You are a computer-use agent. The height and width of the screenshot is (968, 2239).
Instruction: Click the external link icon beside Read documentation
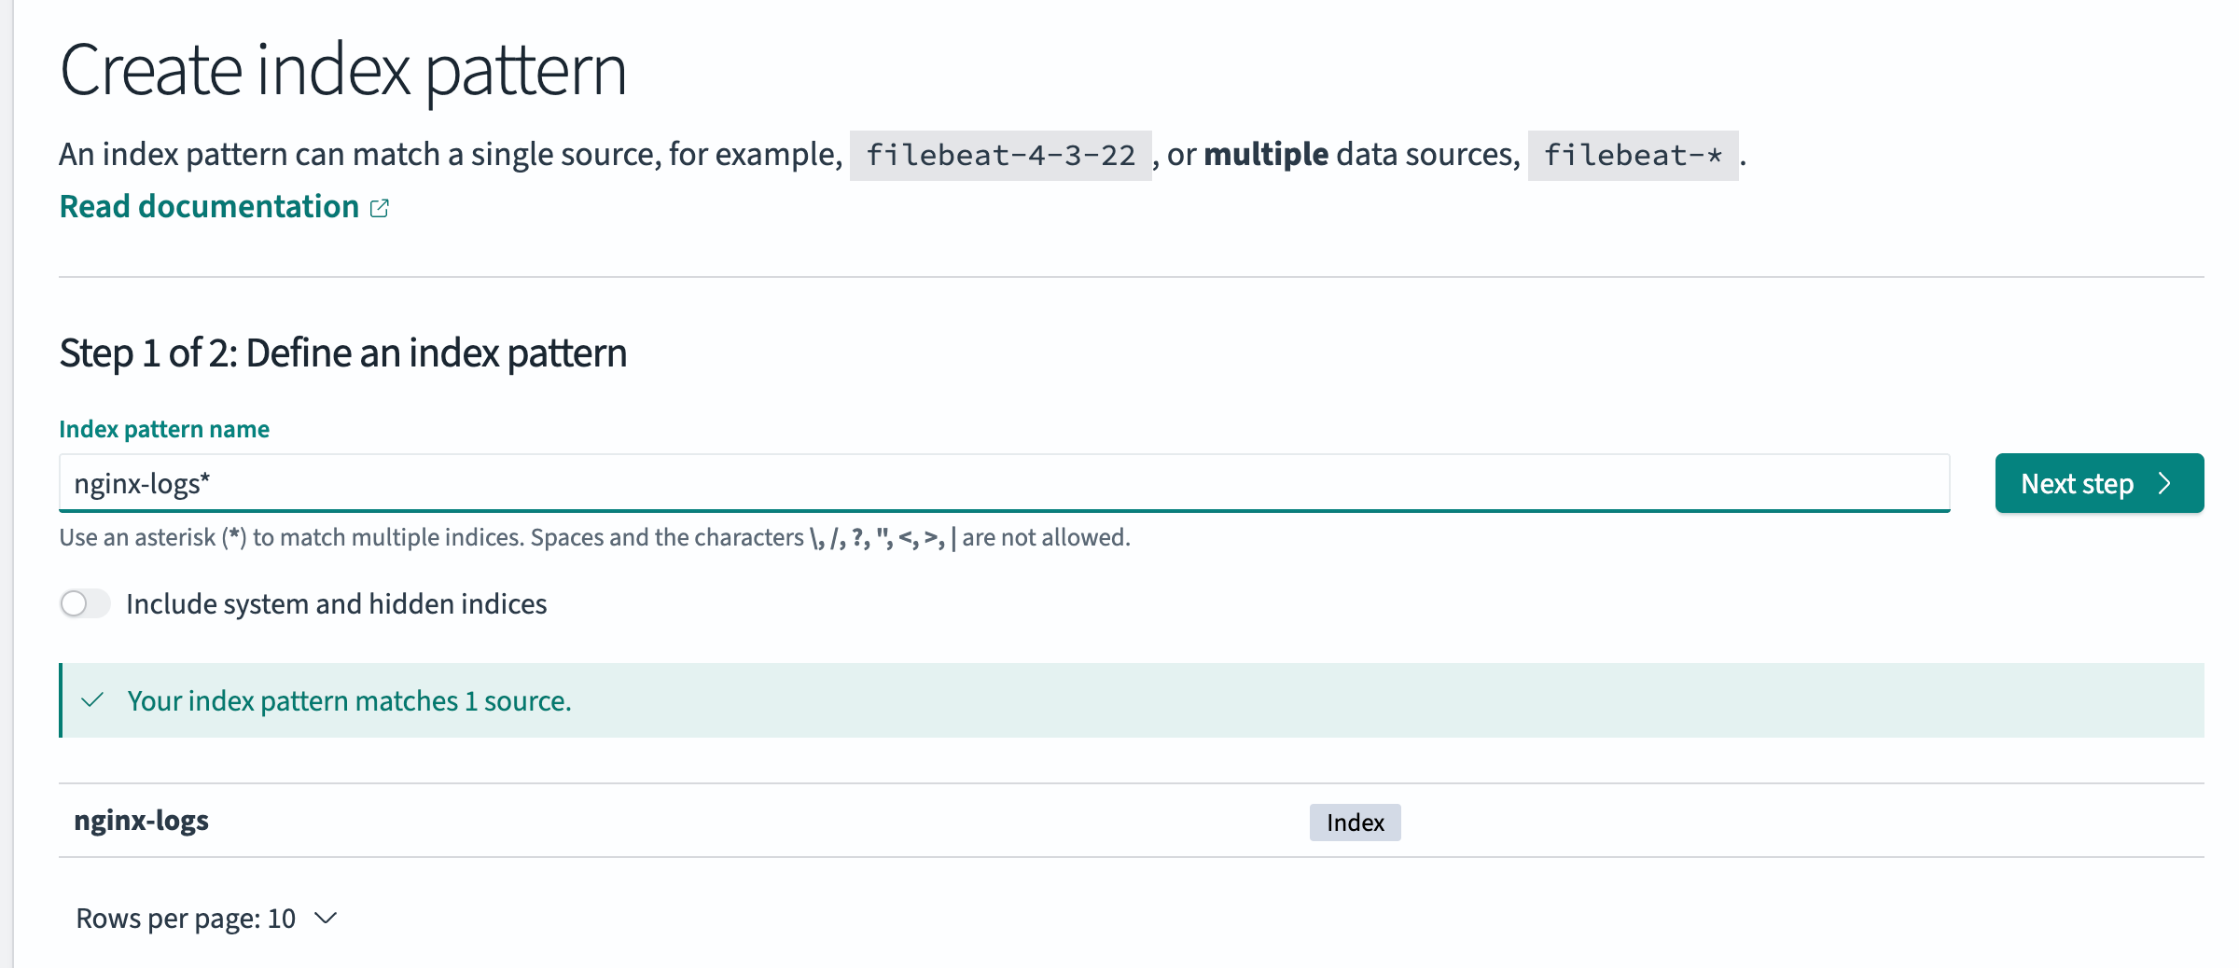pos(380,208)
